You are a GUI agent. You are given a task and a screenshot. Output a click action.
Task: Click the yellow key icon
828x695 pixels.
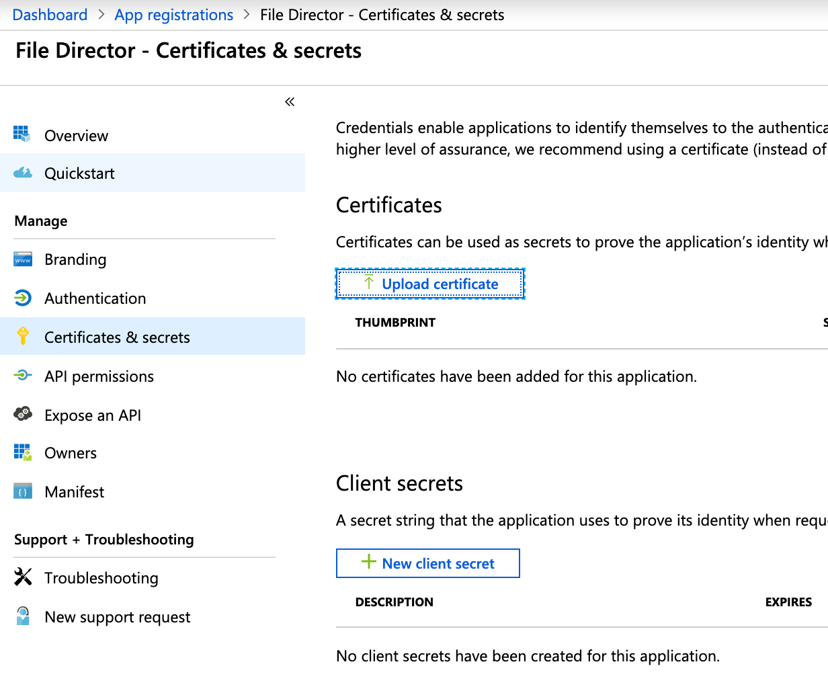(x=23, y=336)
